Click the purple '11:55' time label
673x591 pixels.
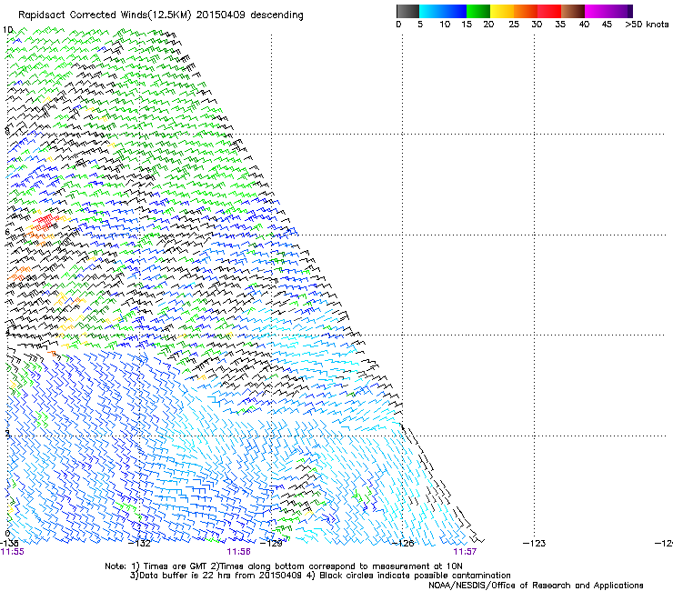[x=13, y=552]
